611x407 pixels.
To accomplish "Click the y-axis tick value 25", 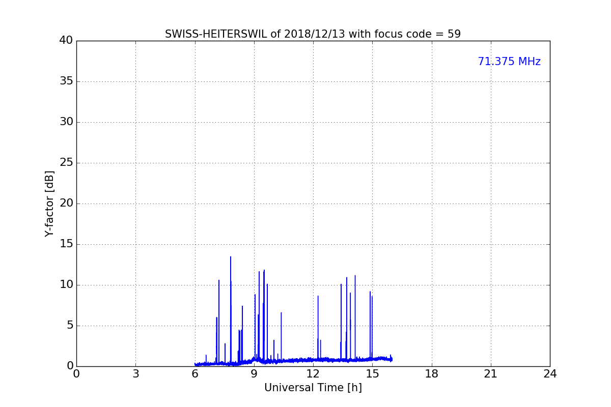I will coord(66,163).
